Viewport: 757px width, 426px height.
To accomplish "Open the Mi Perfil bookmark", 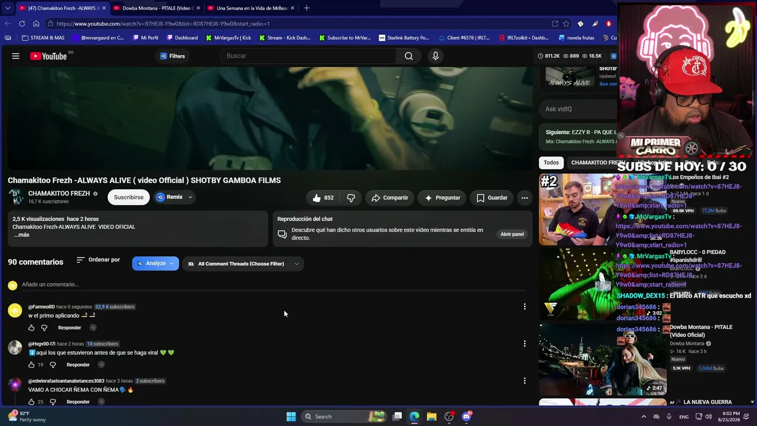I will pyautogui.click(x=145, y=38).
